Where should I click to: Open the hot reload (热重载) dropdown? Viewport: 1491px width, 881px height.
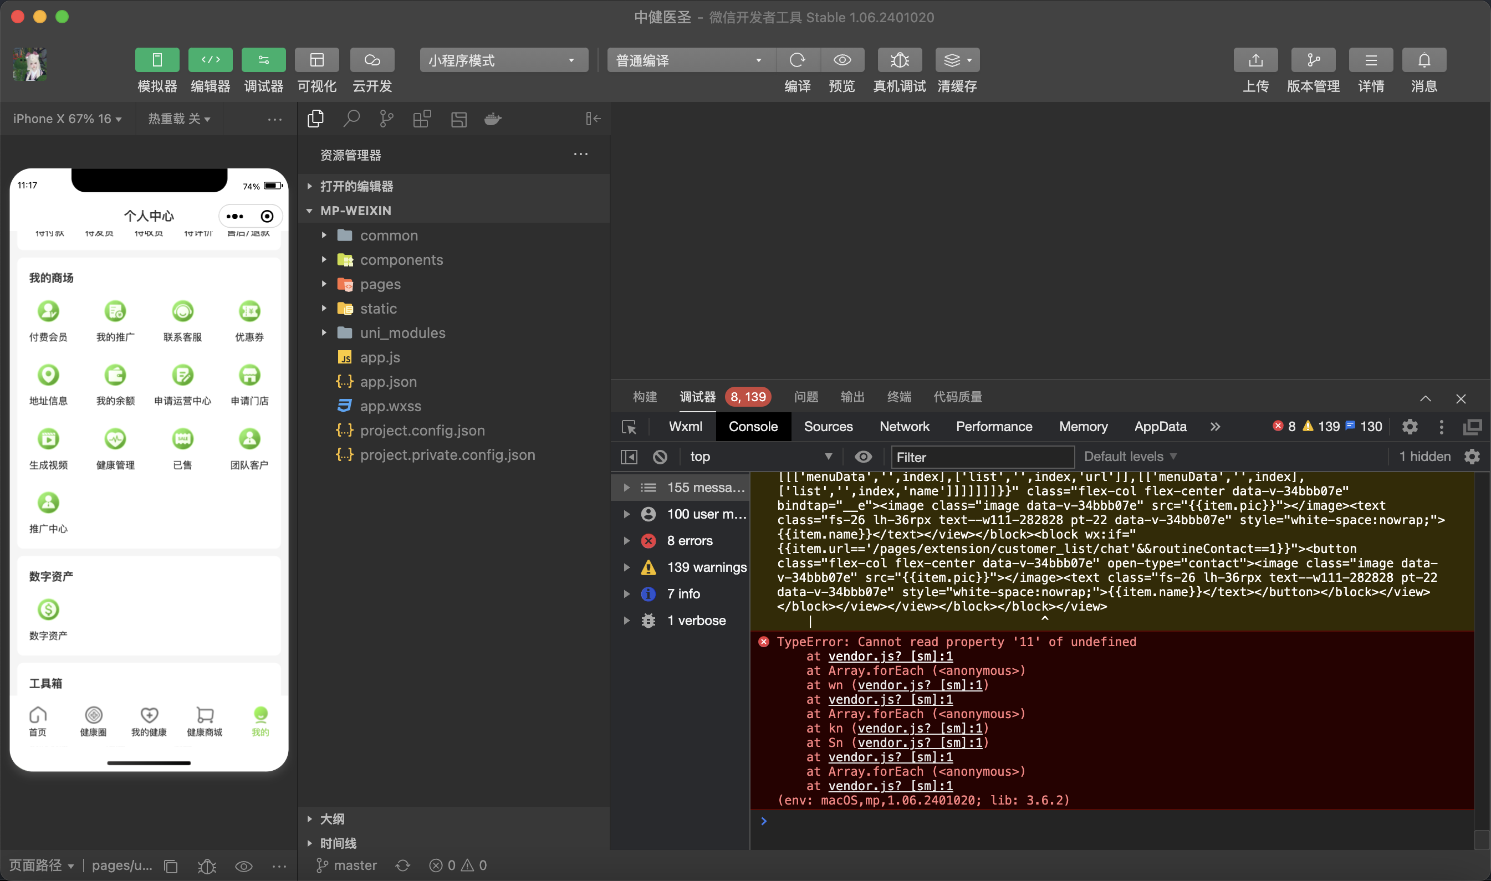(178, 119)
